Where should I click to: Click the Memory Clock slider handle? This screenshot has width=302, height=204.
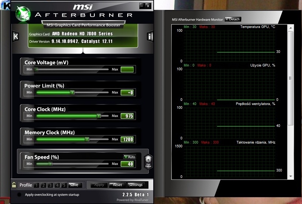click(87, 139)
